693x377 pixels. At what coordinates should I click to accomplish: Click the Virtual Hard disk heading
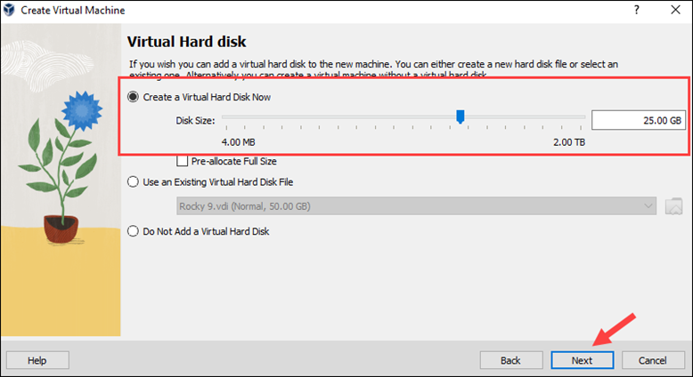(x=186, y=42)
